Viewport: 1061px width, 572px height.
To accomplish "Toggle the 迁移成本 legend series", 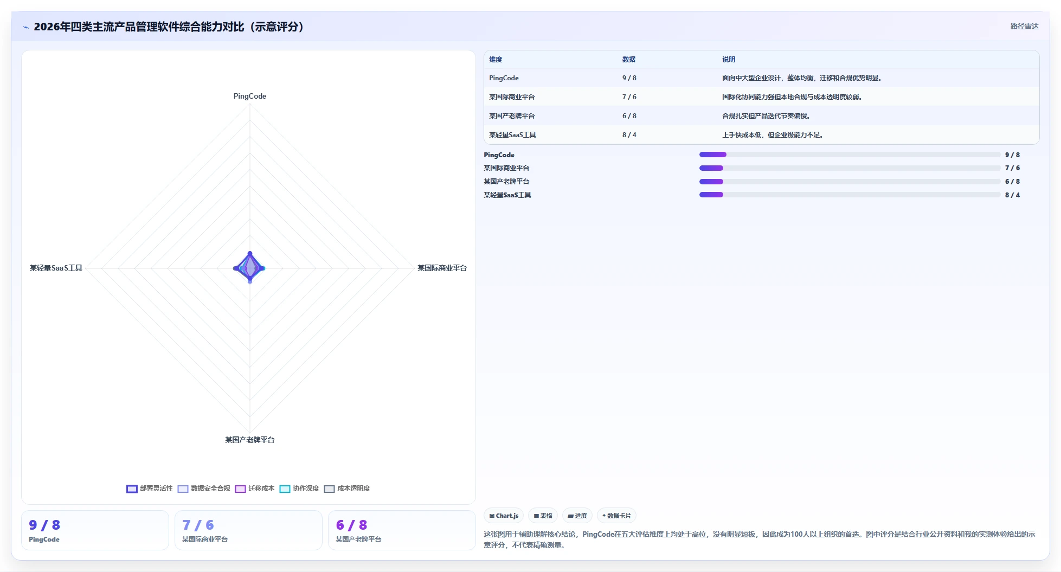I will click(255, 489).
